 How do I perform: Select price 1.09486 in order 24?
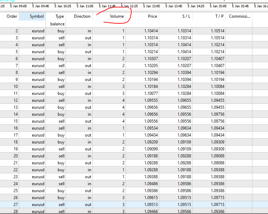tap(151, 184)
